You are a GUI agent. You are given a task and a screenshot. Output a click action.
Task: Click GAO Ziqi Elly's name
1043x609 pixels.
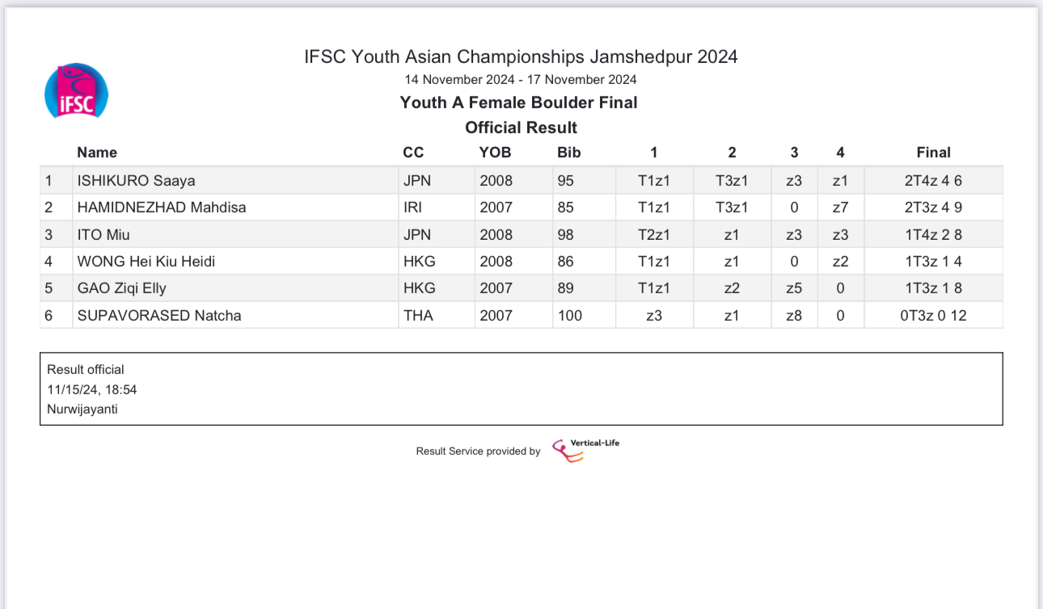click(122, 288)
